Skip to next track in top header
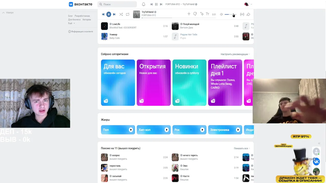 pyautogui.click(x=161, y=4)
